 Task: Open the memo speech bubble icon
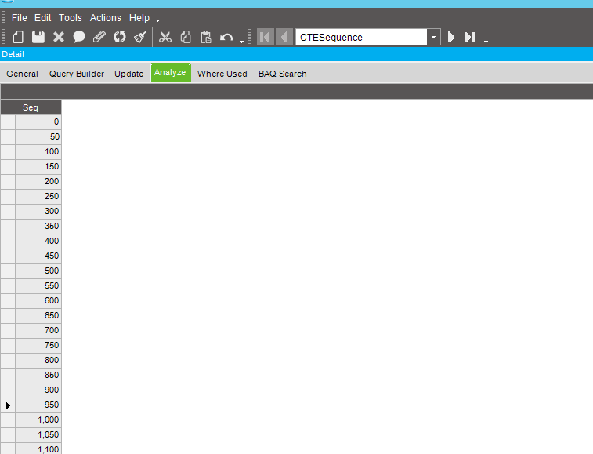(x=79, y=37)
